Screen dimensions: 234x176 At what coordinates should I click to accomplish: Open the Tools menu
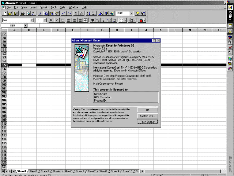[x=54, y=7]
